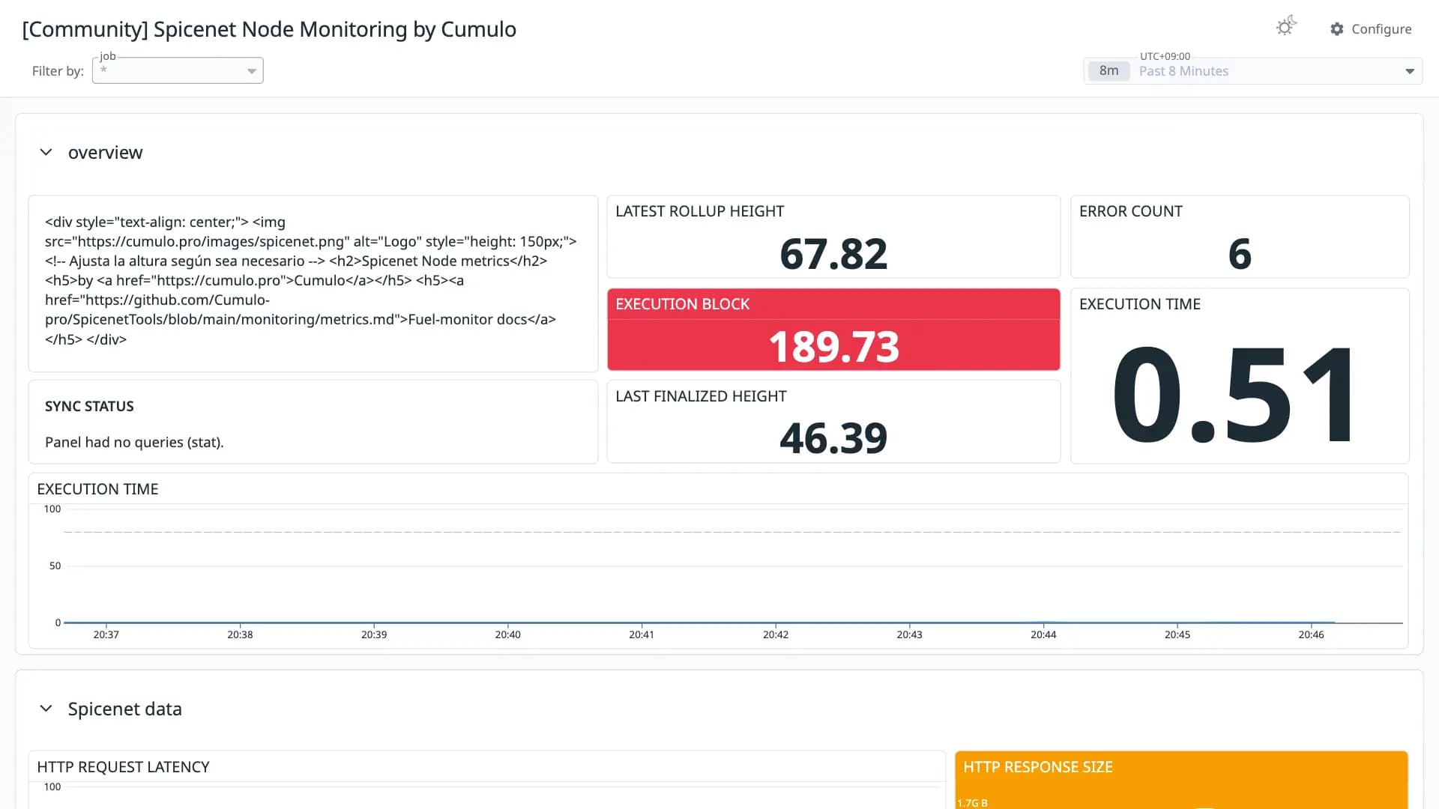The height and width of the screenshot is (809, 1439).
Task: Click the 50 axis label on Execution Time chart
Action: pyautogui.click(x=55, y=566)
